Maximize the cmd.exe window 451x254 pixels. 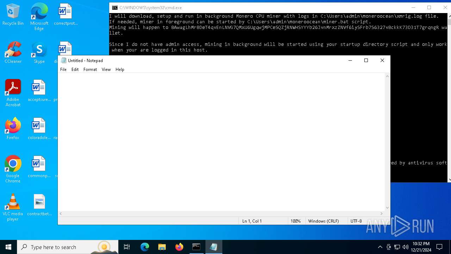click(429, 7)
